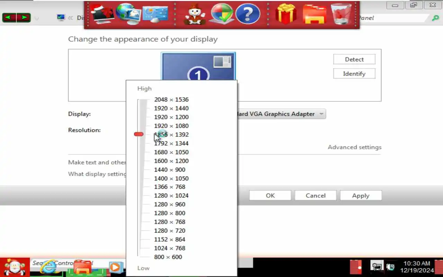The image size is (443, 277).
Task: Click the Detect button
Action: click(x=354, y=59)
